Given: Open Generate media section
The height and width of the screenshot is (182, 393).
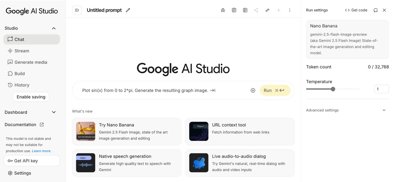Looking at the screenshot, I should (32, 62).
